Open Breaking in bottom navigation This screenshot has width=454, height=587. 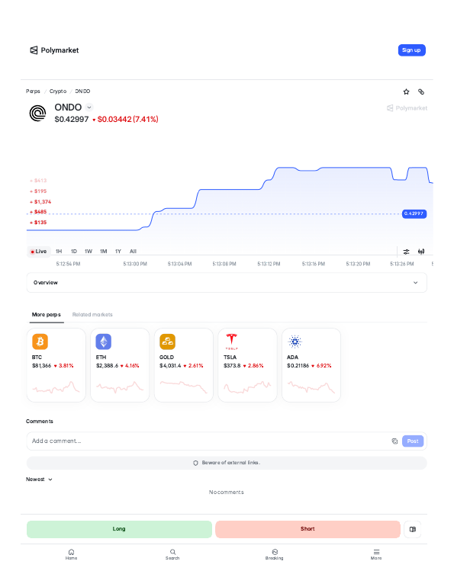[275, 554]
